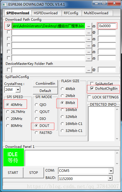Choose 20MHz SPI speed
The height and width of the screenshot is (192, 122).
click(x=14, y=119)
